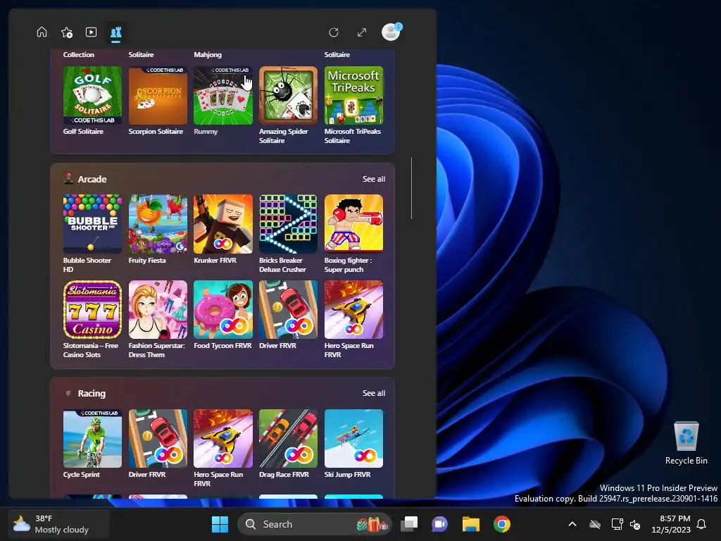
Task: Open Ski Jump FRVR game
Action: [x=353, y=438]
